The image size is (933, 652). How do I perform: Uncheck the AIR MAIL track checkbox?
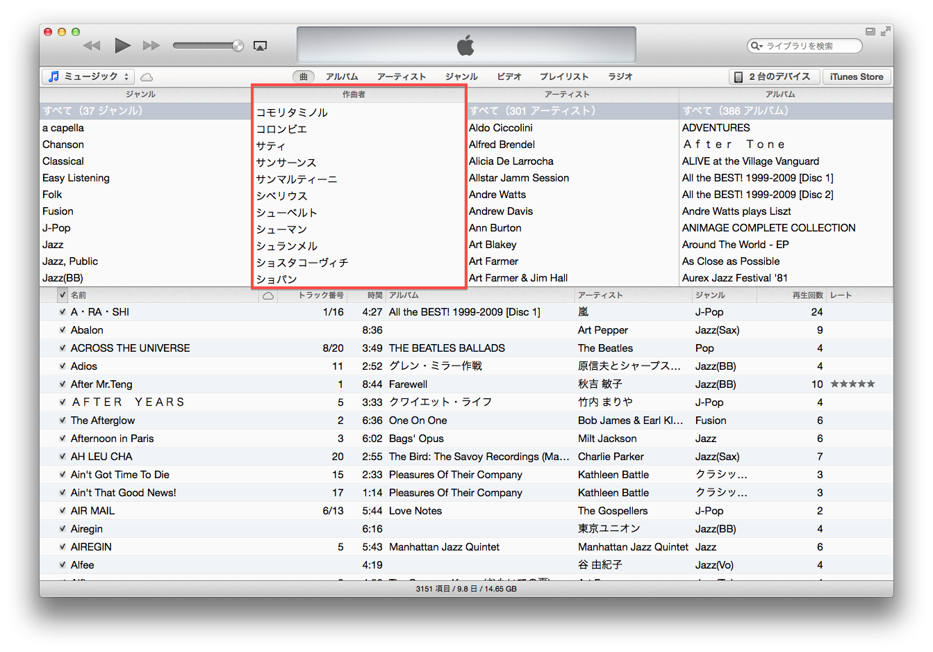coord(63,511)
